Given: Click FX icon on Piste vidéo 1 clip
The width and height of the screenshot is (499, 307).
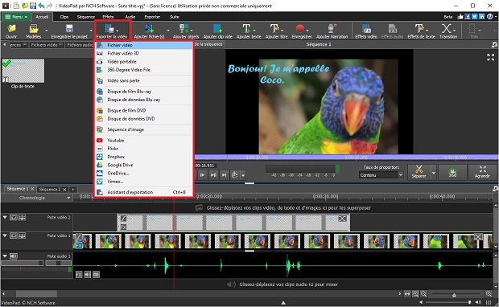Looking at the screenshot, I should [x=79, y=246].
